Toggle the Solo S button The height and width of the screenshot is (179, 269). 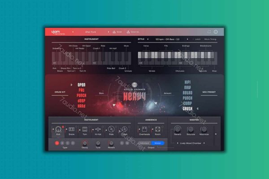(x=122, y=143)
